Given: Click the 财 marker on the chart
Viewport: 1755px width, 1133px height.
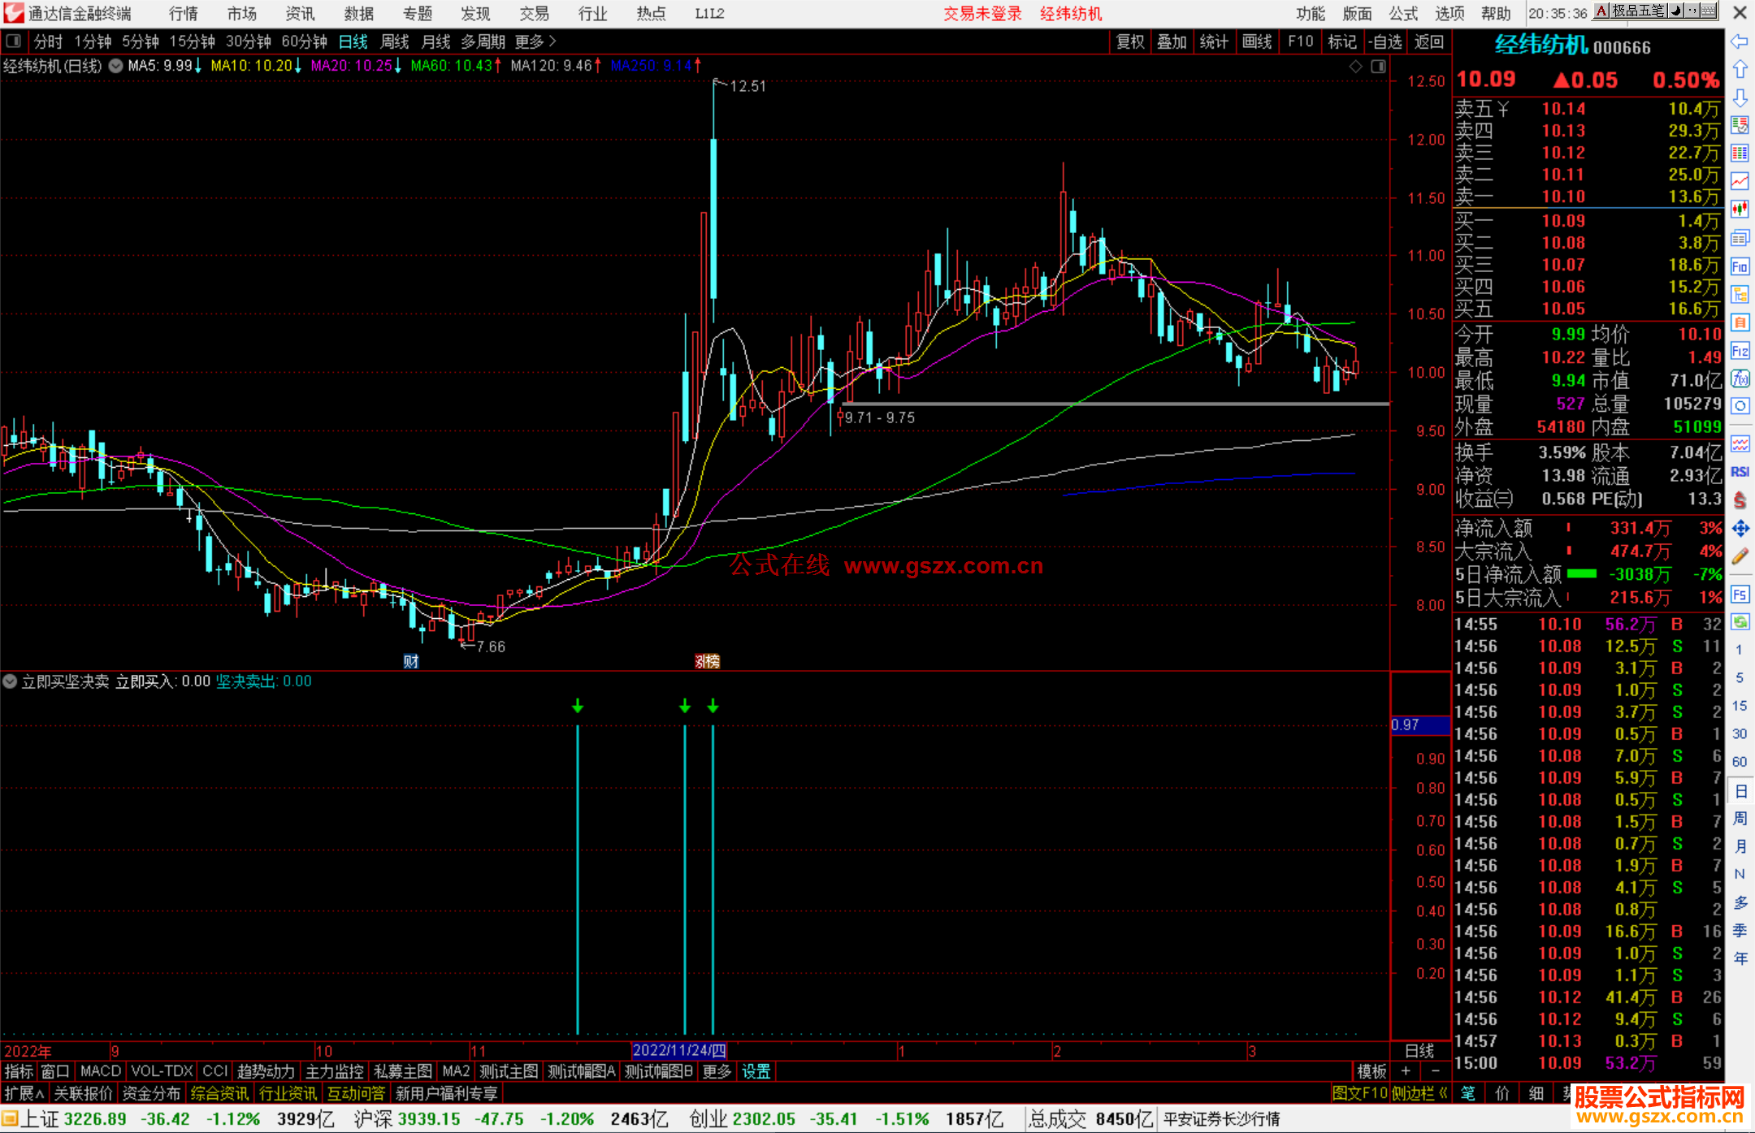Looking at the screenshot, I should pyautogui.click(x=411, y=661).
